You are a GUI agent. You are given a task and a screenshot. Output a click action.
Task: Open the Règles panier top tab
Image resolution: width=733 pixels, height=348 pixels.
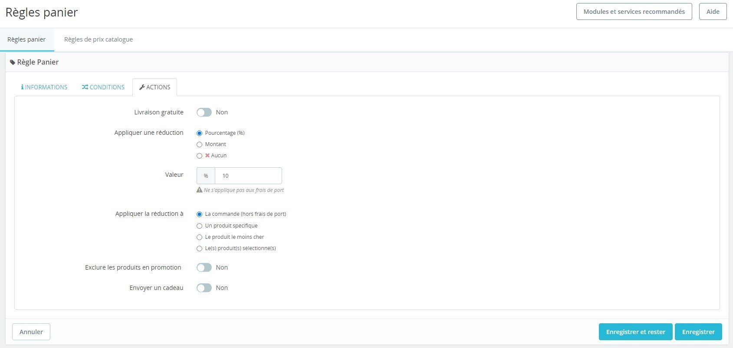pyautogui.click(x=26, y=39)
